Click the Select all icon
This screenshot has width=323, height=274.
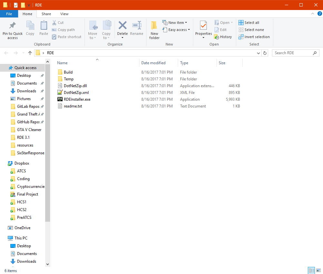241,23
